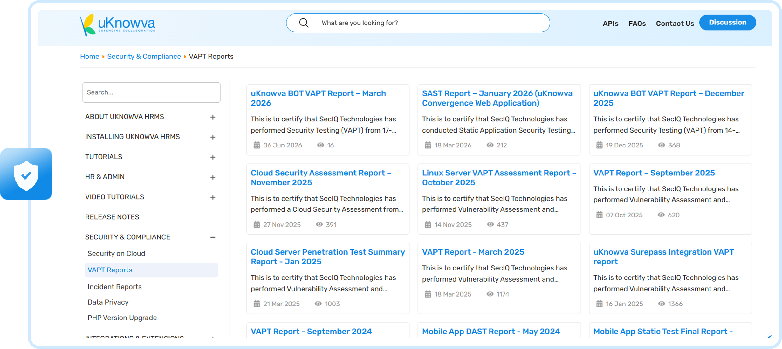Expand About uKnowva HRMS with plus icon
The image size is (782, 349).
(213, 117)
